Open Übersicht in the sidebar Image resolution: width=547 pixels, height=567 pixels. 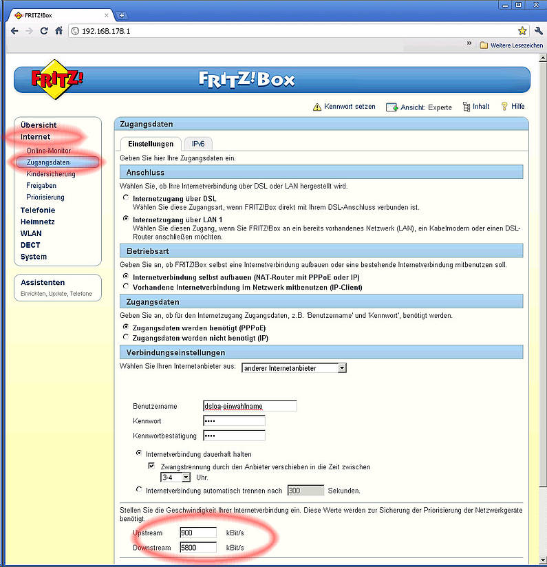pos(39,125)
